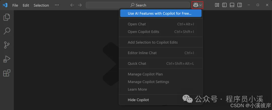Maximize the VS Code window
This screenshot has height=110, width=272.
tap(258, 5)
